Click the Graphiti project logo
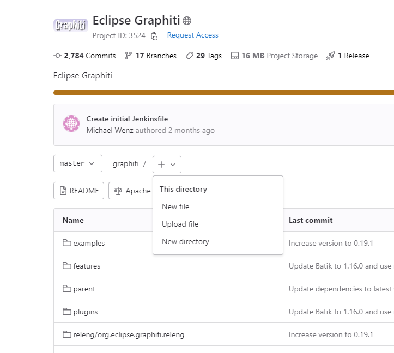This screenshot has height=353, width=394. coord(71,25)
